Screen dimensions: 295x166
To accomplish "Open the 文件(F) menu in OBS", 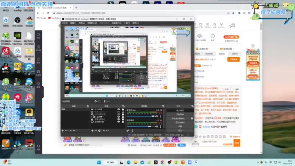I will (65, 23).
